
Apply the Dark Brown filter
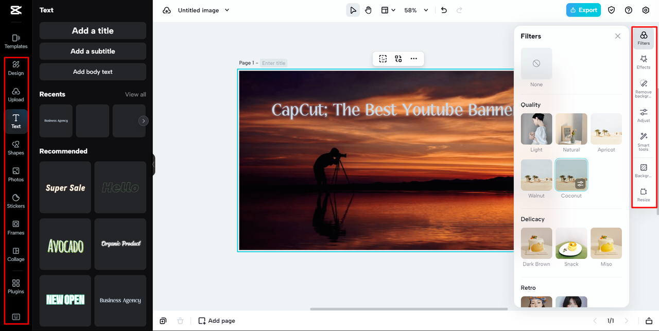point(536,243)
